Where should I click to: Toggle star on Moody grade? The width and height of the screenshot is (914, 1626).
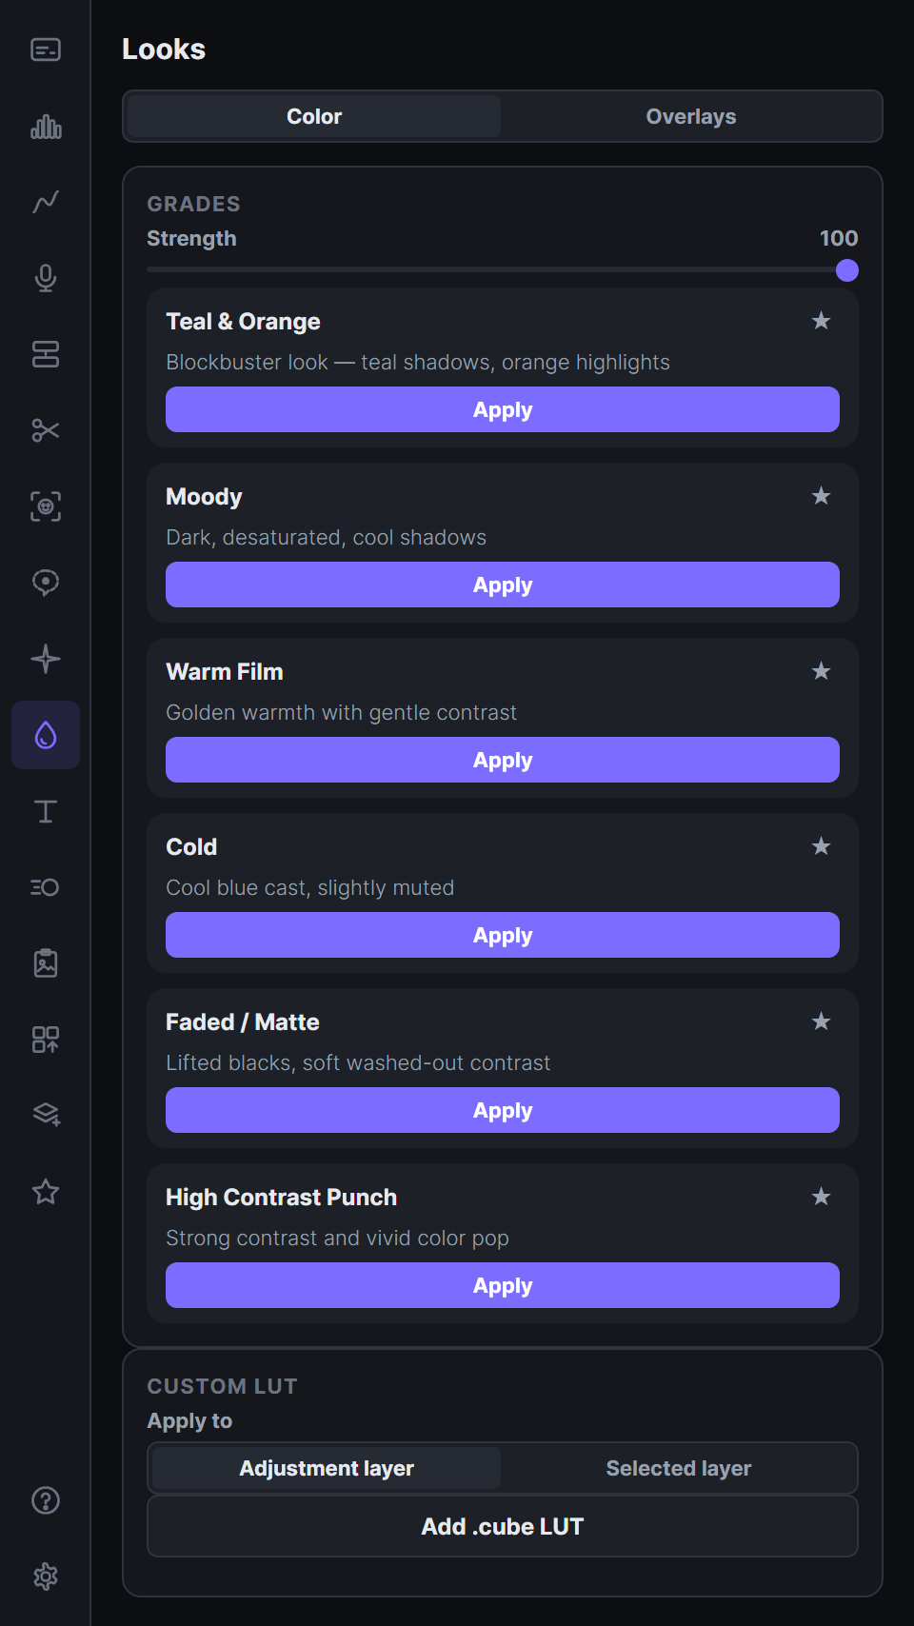pyautogui.click(x=821, y=496)
